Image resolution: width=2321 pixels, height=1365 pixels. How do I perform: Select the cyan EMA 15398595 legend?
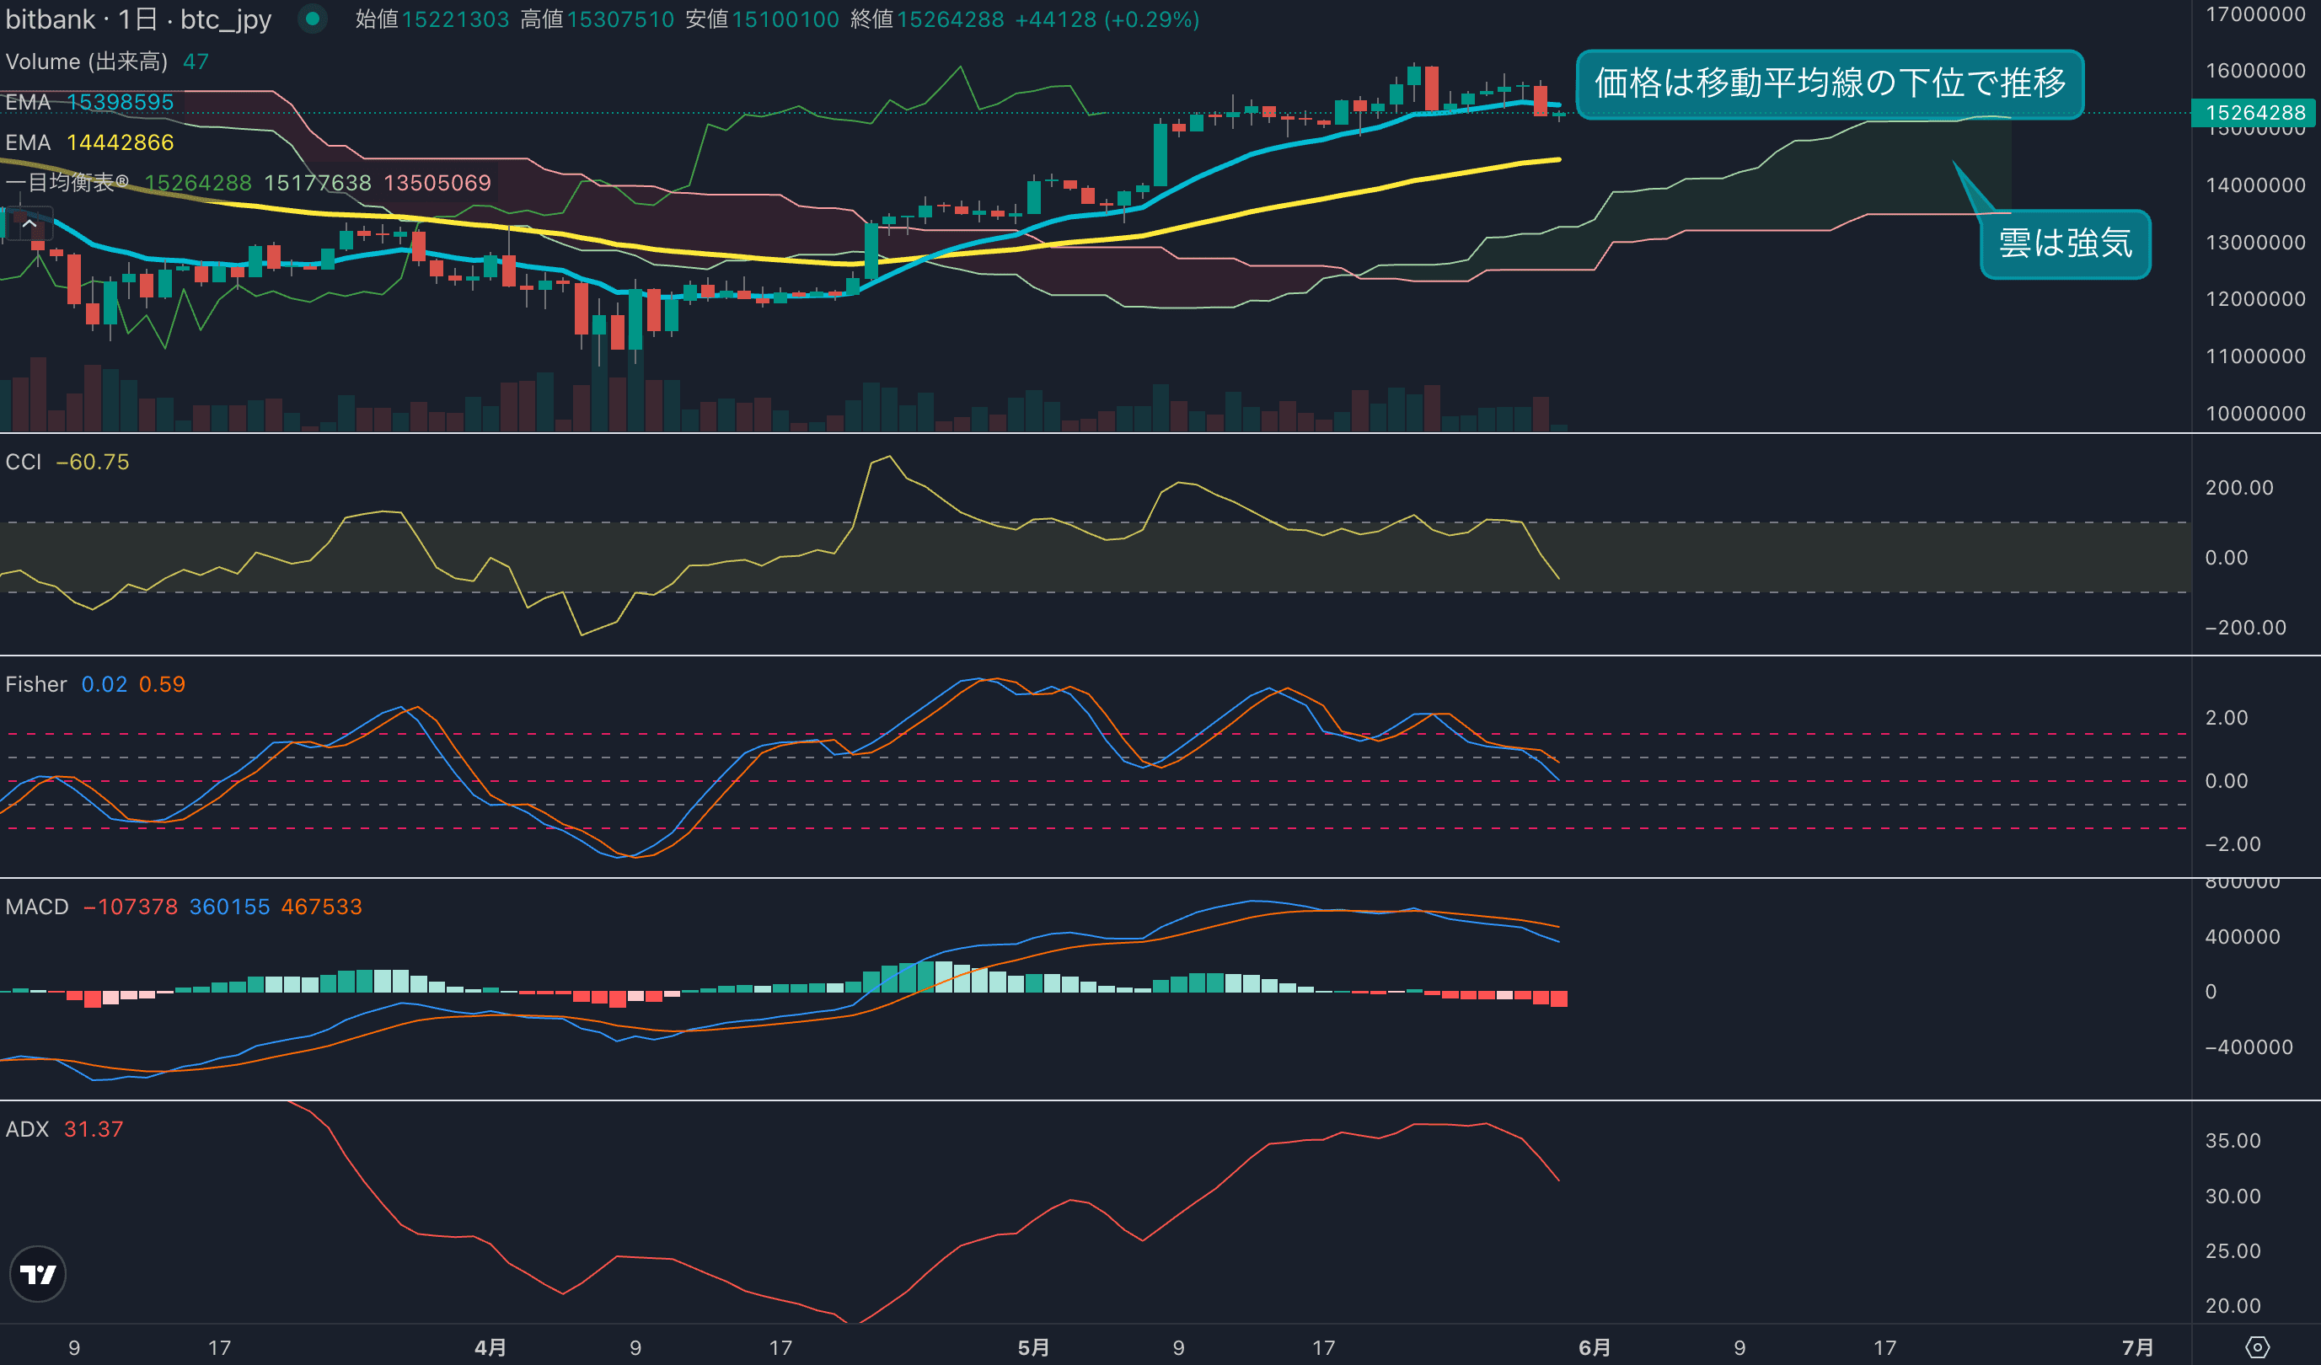point(89,102)
